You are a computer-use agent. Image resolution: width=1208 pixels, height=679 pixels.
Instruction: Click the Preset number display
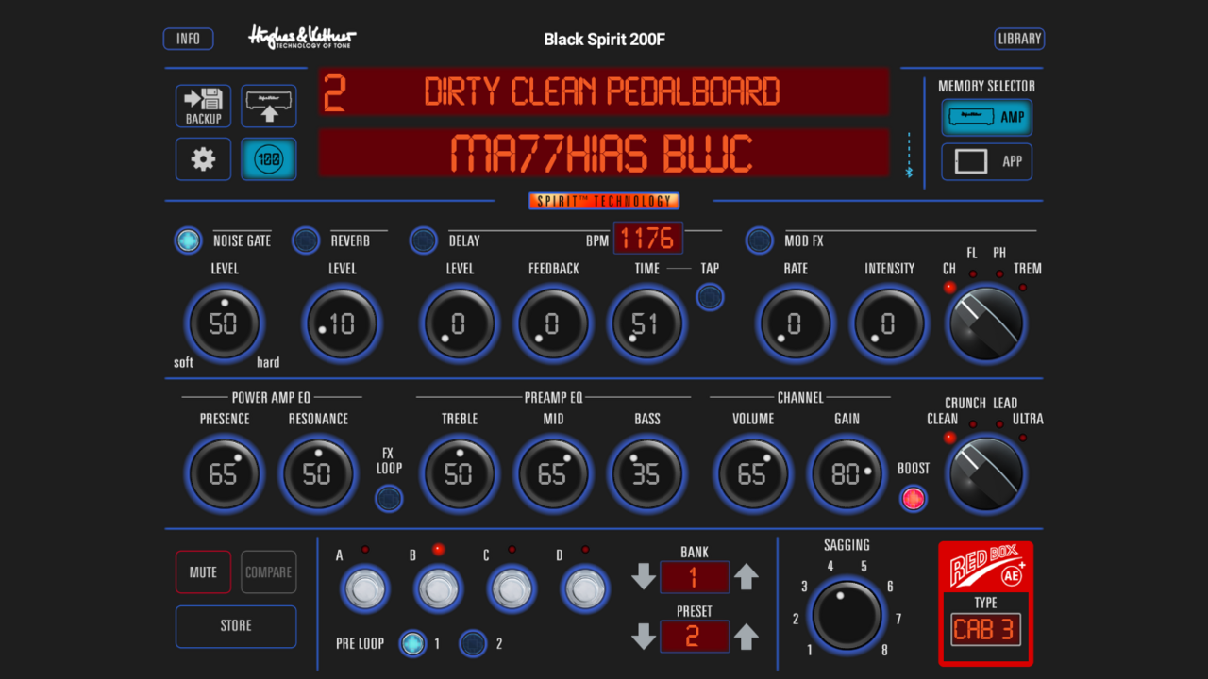(x=695, y=637)
